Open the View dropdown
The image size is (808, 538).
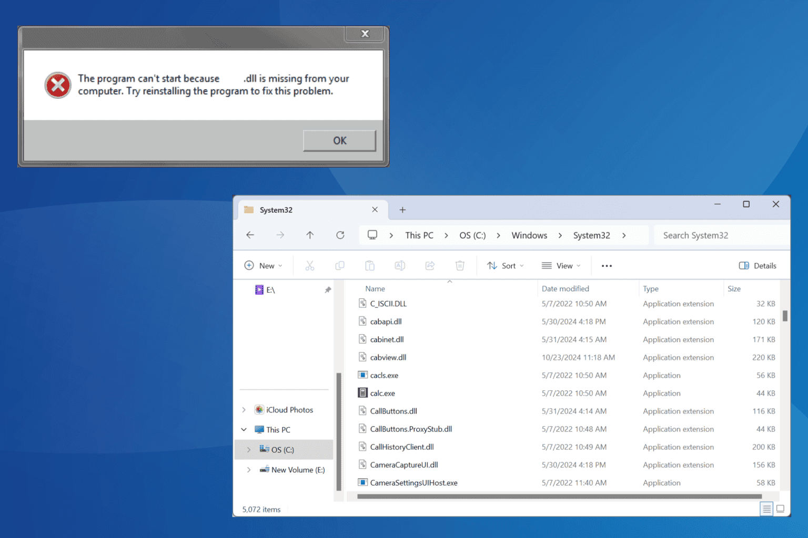click(x=561, y=266)
